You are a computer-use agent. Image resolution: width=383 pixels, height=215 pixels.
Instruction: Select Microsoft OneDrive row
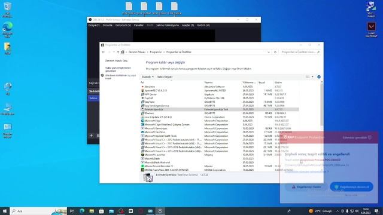click(x=220, y=132)
